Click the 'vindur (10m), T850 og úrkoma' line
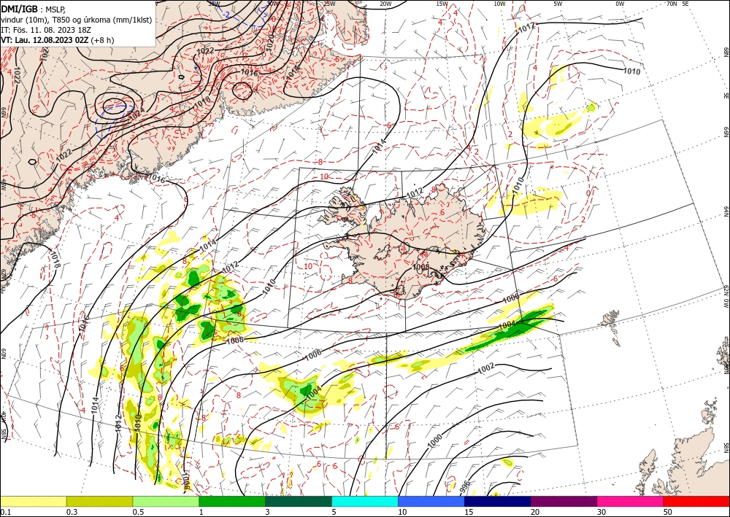730x517 pixels. pyautogui.click(x=76, y=19)
